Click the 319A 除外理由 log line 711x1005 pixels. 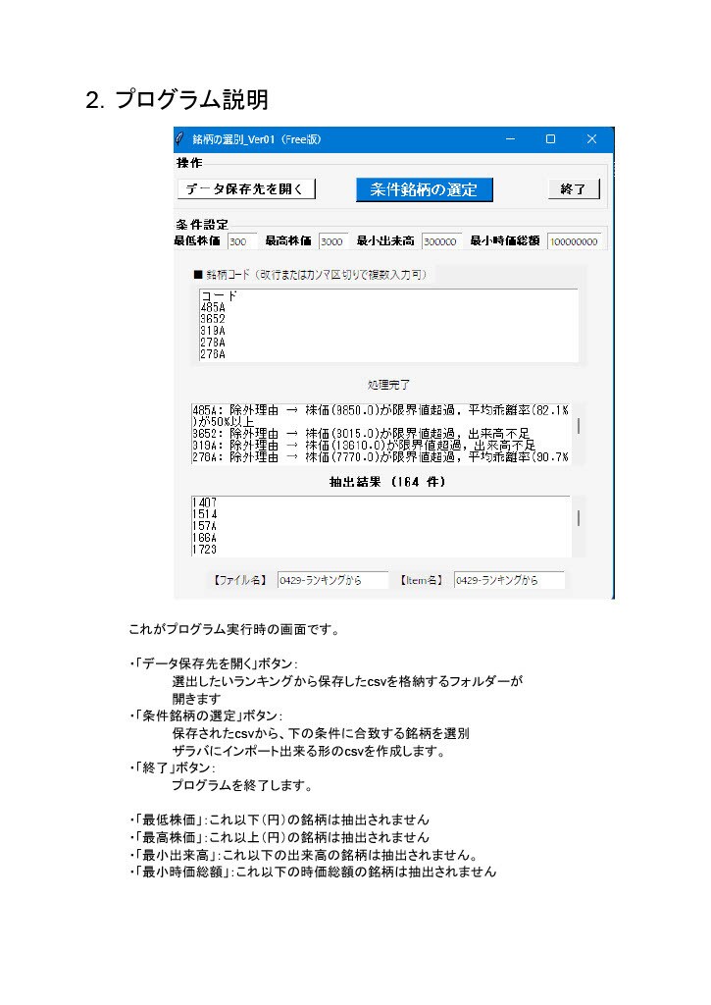click(x=364, y=446)
